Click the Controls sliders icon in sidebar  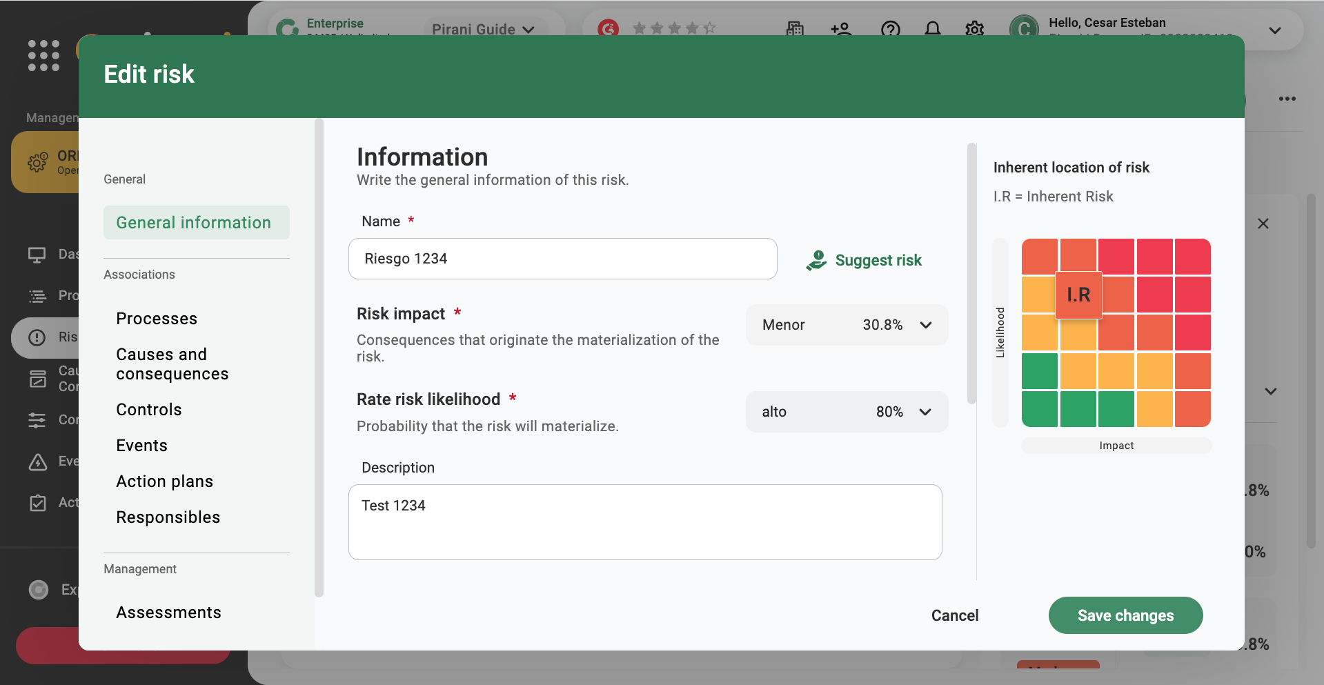(x=38, y=420)
